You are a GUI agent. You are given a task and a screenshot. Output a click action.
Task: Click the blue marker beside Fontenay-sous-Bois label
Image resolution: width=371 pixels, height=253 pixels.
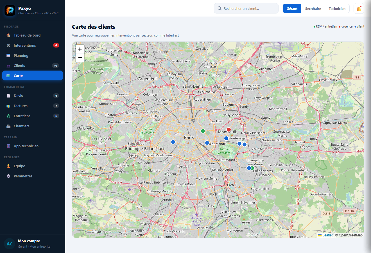click(x=226, y=138)
